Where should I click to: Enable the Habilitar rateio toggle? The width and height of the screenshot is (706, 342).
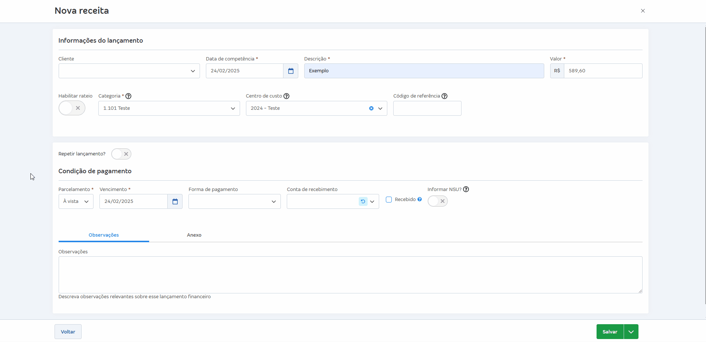[x=72, y=108]
